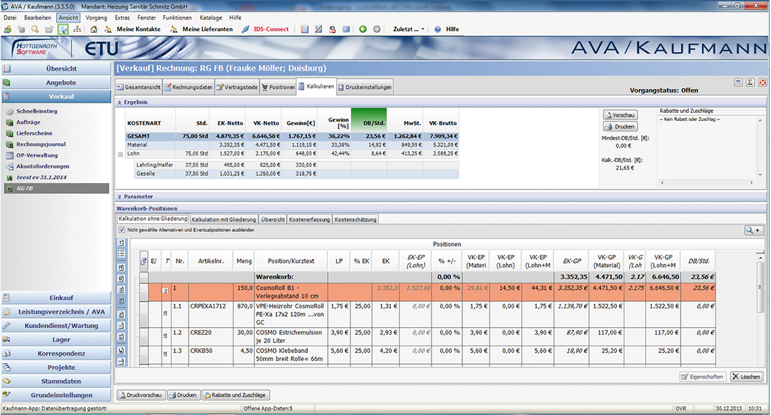Select Rechnungsjournal in the Verkauf sidebar
771x415 pixels.
[41, 144]
